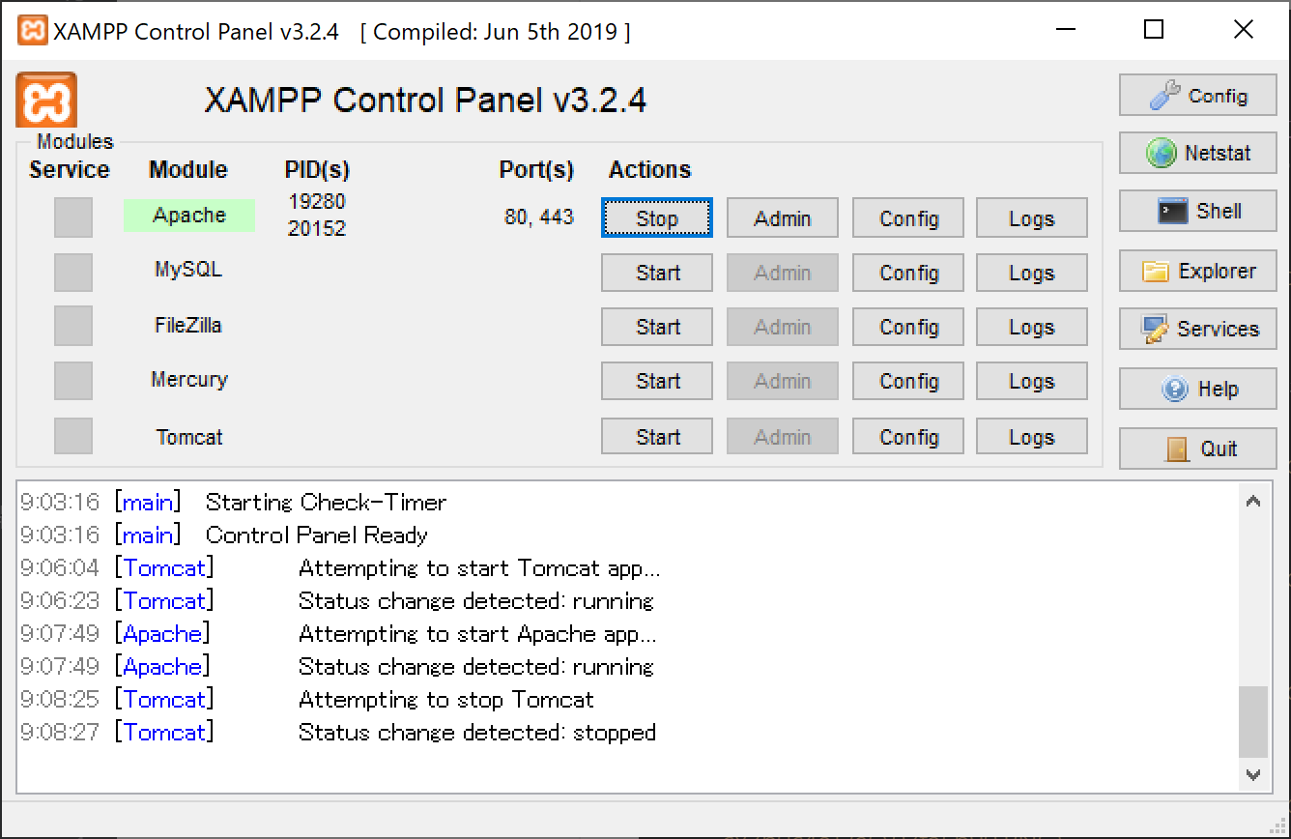Open Apache Config menu

tap(908, 218)
